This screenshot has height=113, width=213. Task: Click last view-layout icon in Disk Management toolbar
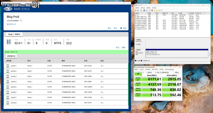(161, 10)
